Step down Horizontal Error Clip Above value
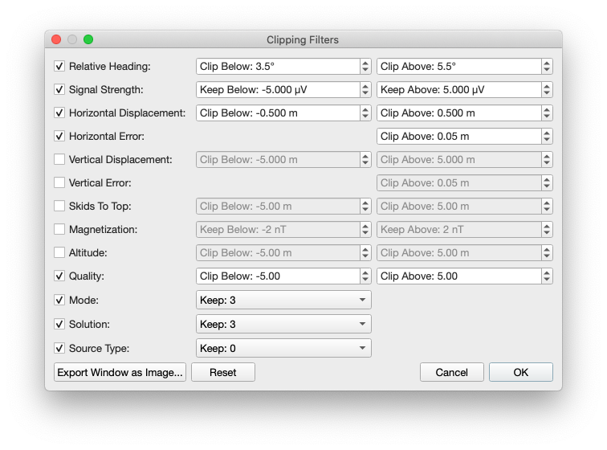This screenshot has width=607, height=450. (x=547, y=140)
